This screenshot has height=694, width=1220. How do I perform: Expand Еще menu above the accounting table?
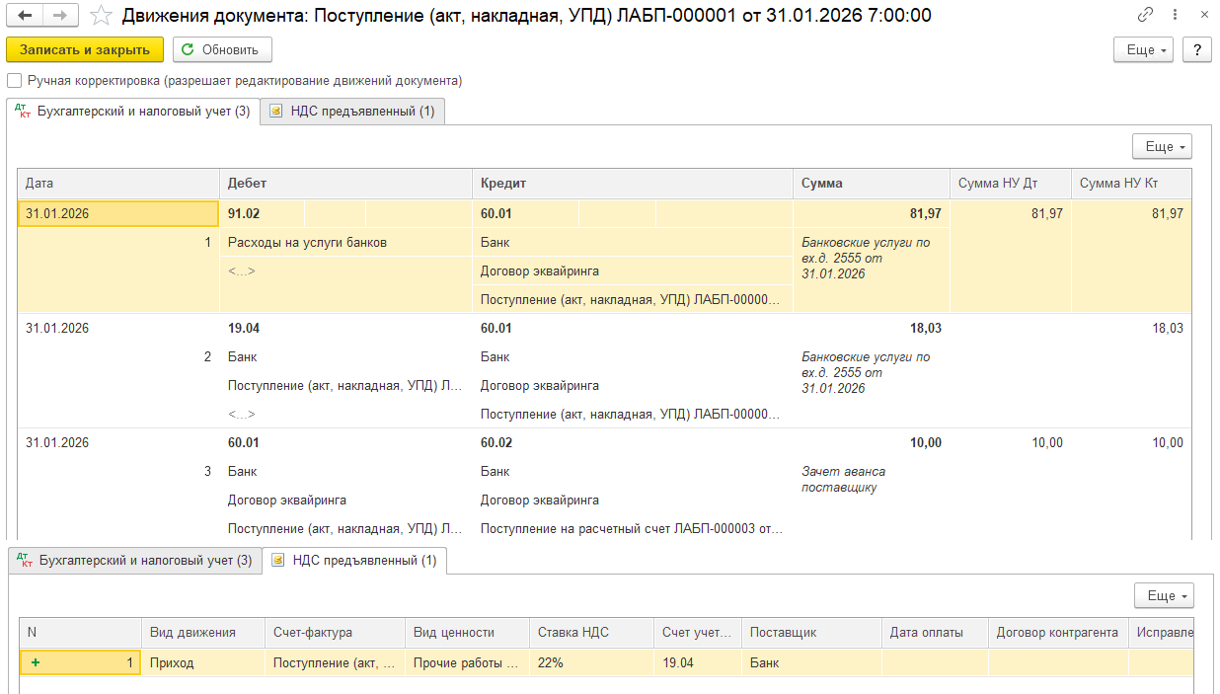click(1162, 146)
